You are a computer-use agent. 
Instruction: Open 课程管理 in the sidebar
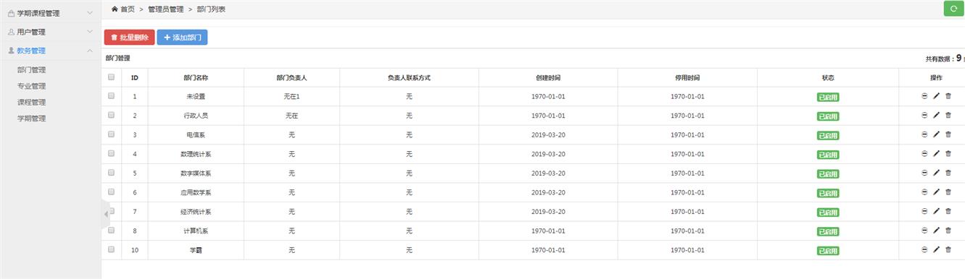tap(32, 102)
